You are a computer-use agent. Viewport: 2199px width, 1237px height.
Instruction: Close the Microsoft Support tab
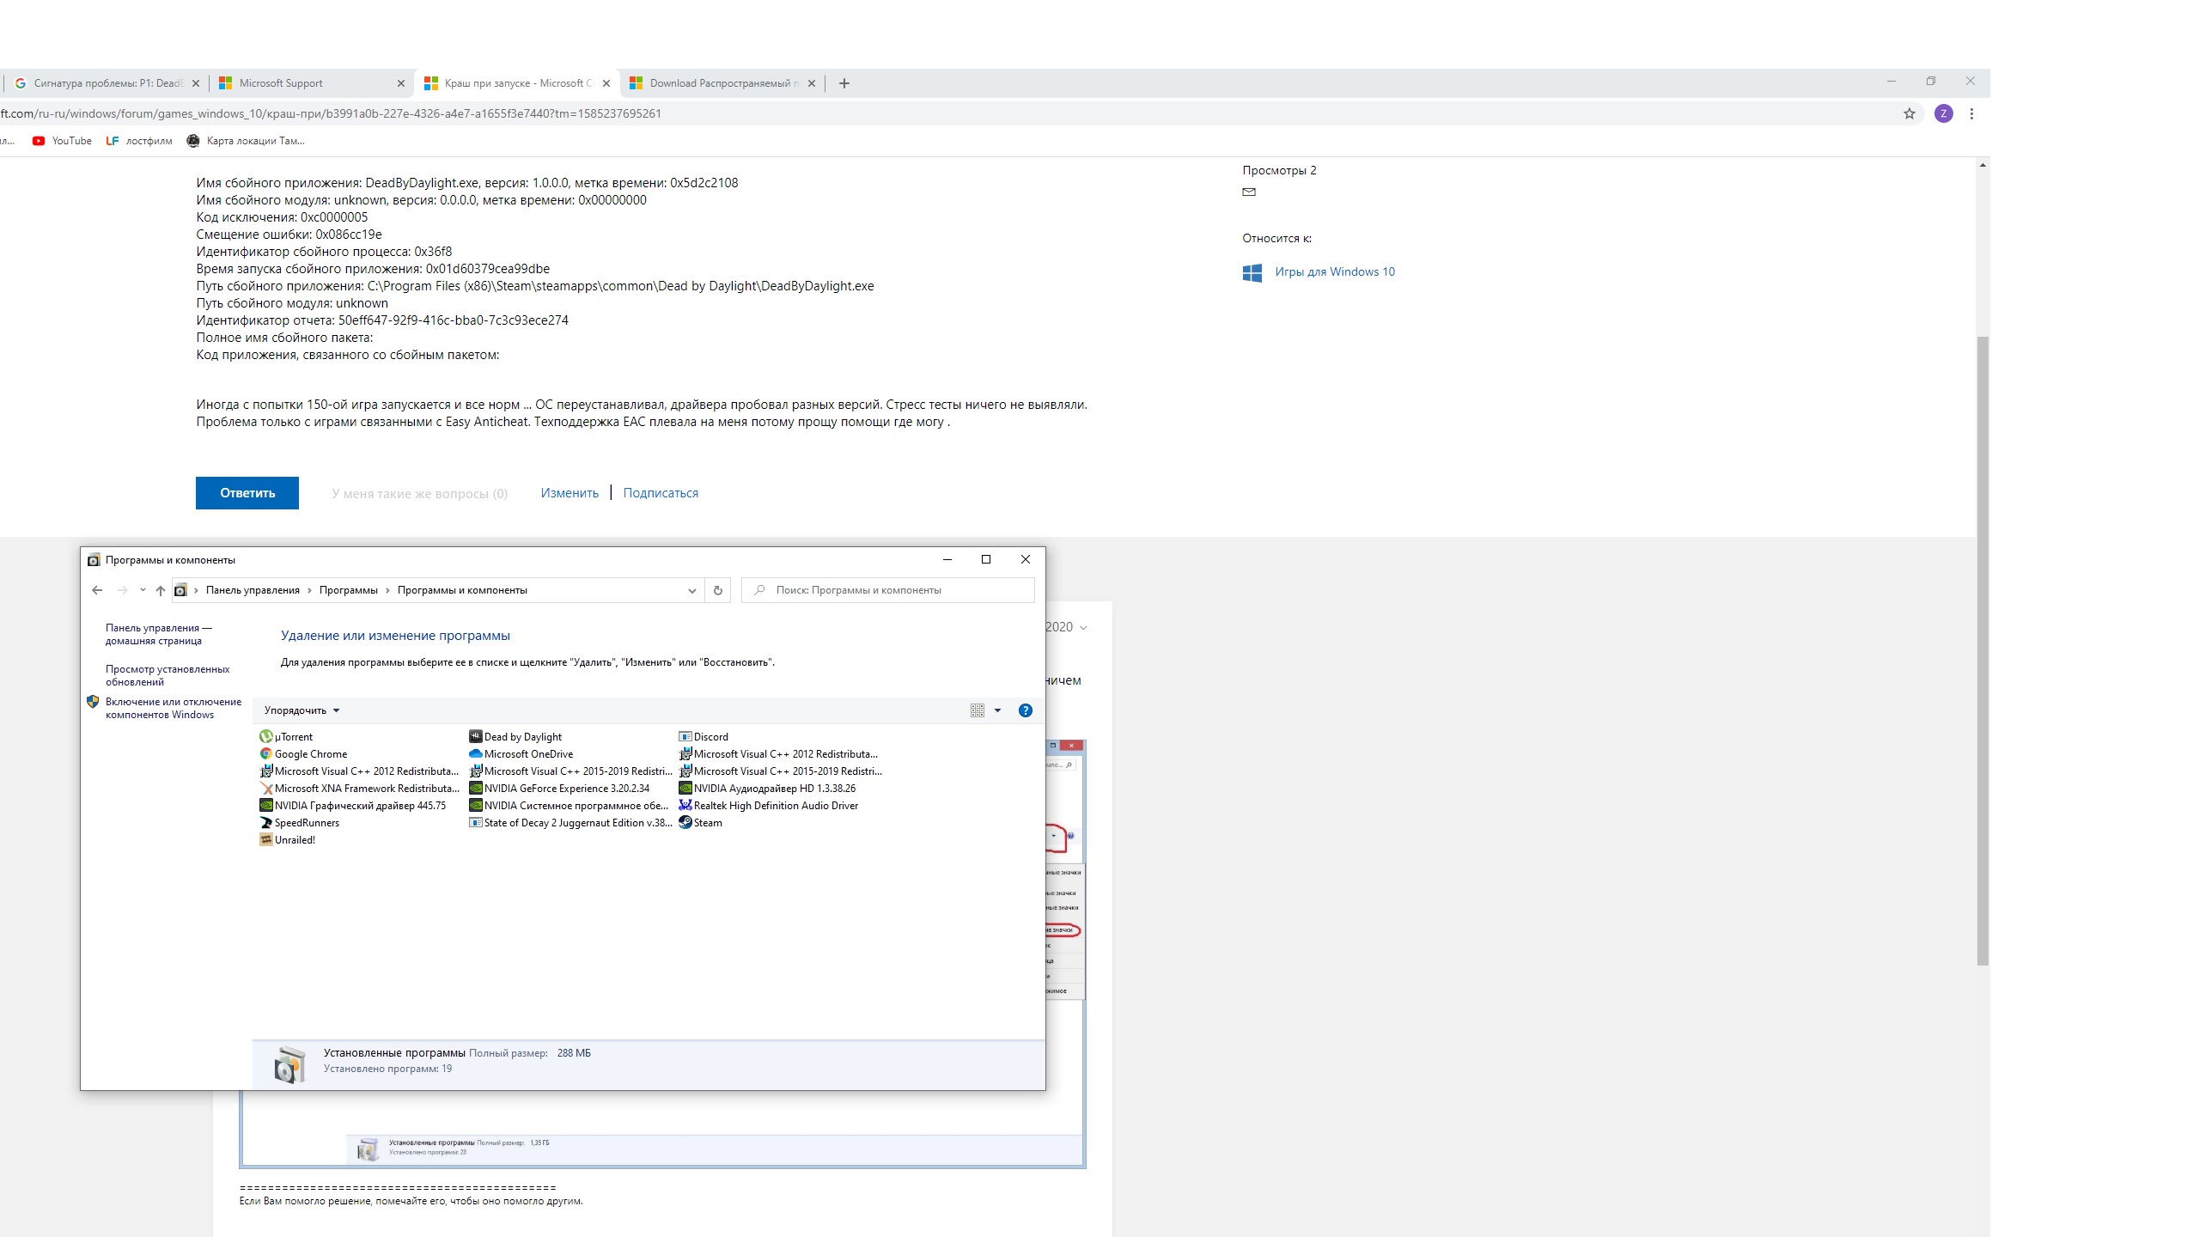400,83
